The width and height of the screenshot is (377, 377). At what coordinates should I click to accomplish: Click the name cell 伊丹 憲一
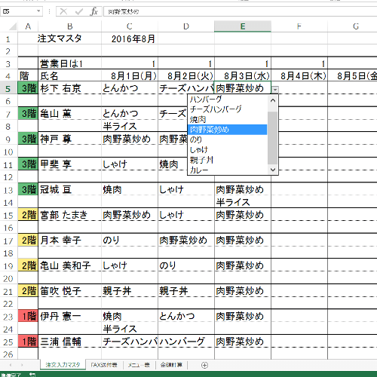coord(70,316)
